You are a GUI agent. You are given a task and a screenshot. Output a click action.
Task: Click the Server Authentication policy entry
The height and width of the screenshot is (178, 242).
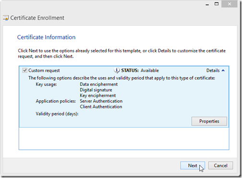(x=101, y=101)
